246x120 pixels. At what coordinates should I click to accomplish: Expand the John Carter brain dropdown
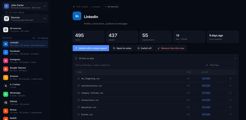click(45, 6)
